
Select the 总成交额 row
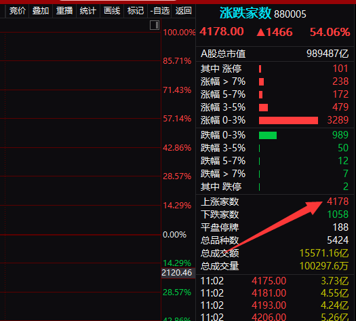pyautogui.click(x=275, y=253)
